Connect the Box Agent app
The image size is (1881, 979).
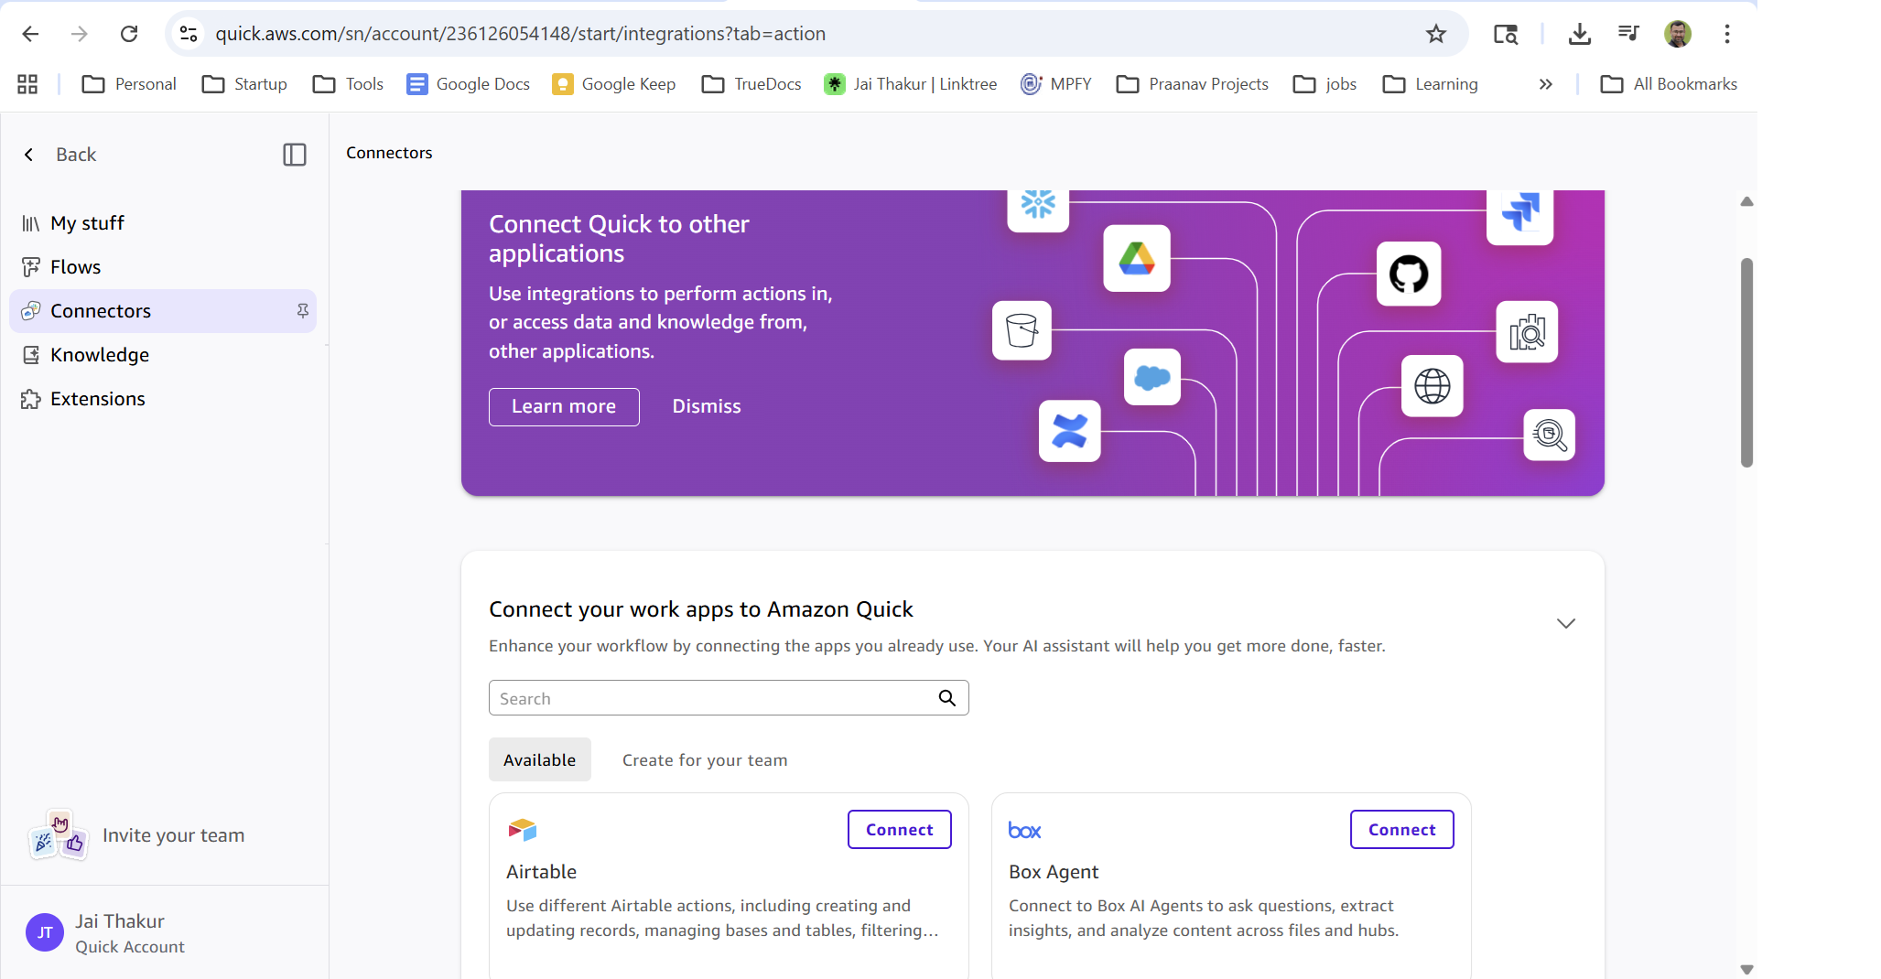point(1402,829)
